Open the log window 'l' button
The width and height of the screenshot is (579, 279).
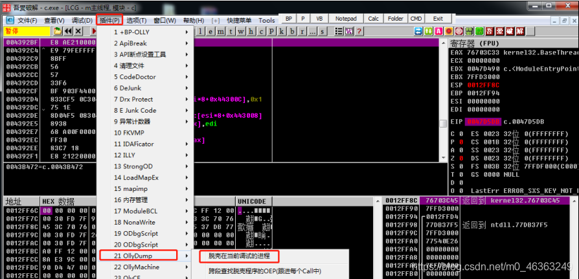200,31
